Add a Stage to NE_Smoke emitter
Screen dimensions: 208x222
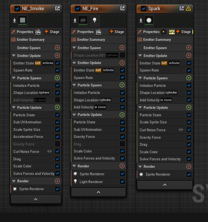52,32
